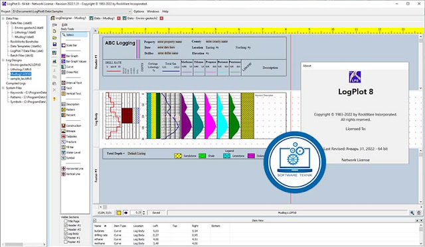The image size is (425, 247).
Task: Select RockWorks Boreholes tree item
Action: pyautogui.click(x=25, y=42)
